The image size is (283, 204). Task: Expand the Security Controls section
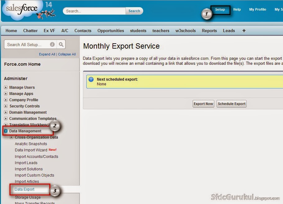click(6, 106)
